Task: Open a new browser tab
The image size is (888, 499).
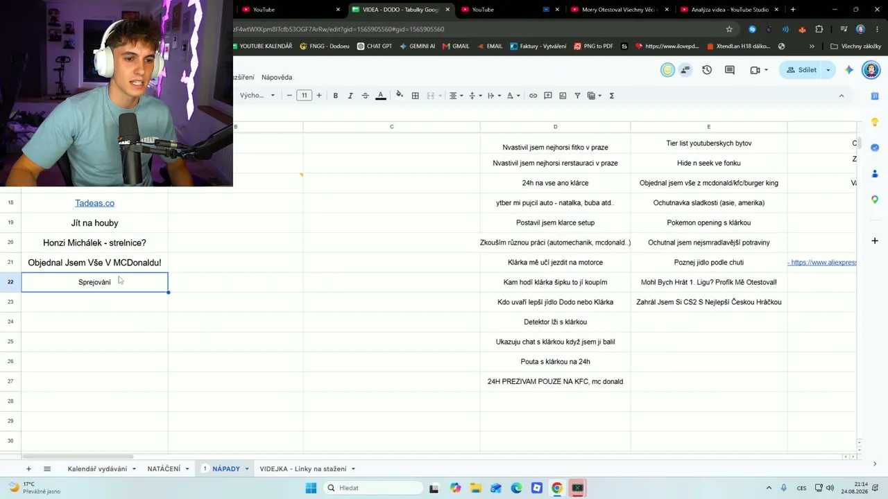Action: coord(793,10)
